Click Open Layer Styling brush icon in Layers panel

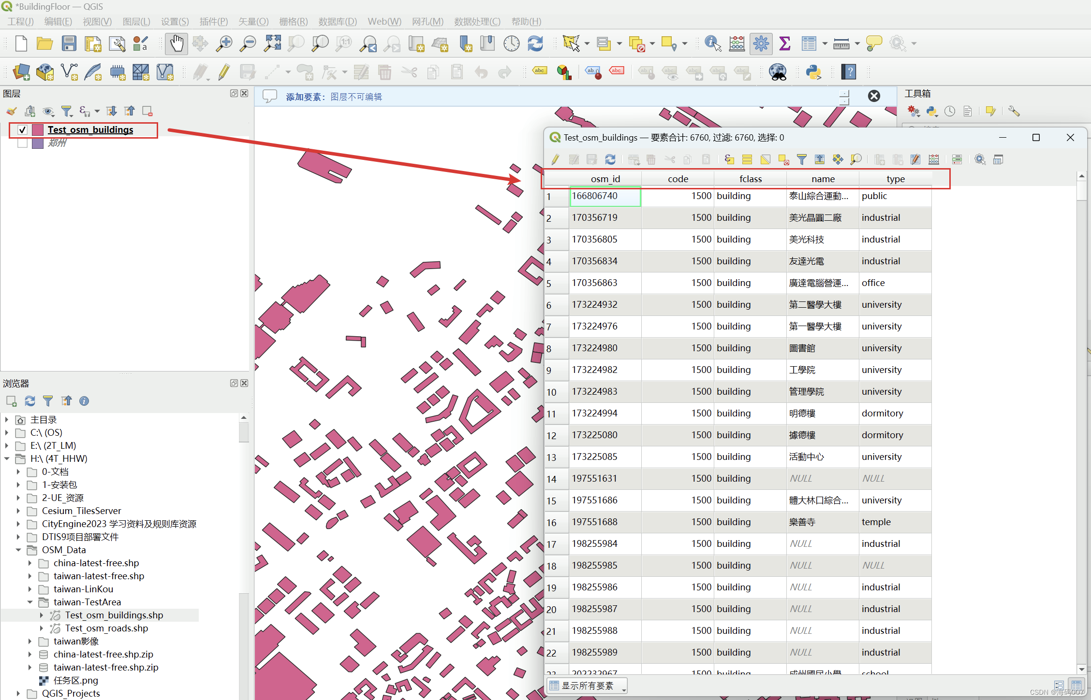tap(12, 112)
